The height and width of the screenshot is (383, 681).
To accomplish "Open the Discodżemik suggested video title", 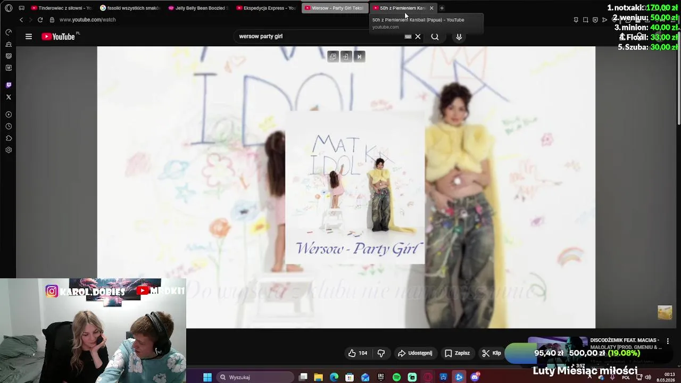I will click(x=626, y=344).
